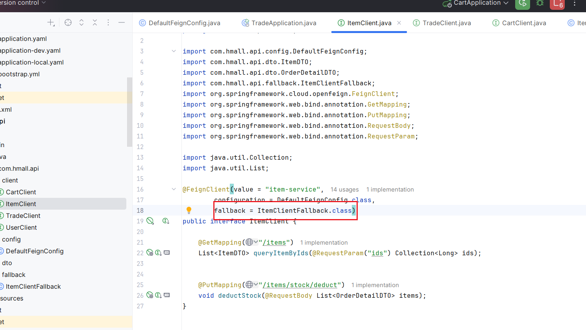Click Spring endpoint gutter icon on line 22
The width and height of the screenshot is (586, 330).
(150, 253)
